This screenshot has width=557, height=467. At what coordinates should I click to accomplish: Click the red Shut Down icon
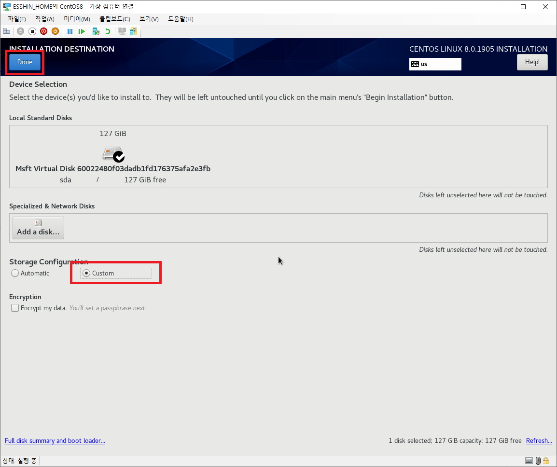[44, 31]
